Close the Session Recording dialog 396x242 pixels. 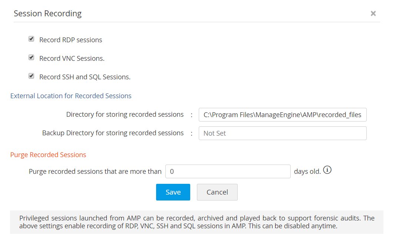[373, 13]
